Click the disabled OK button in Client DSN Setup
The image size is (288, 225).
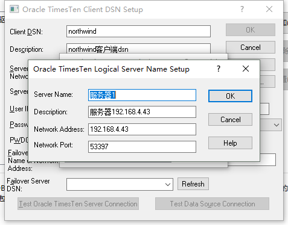[251, 30]
